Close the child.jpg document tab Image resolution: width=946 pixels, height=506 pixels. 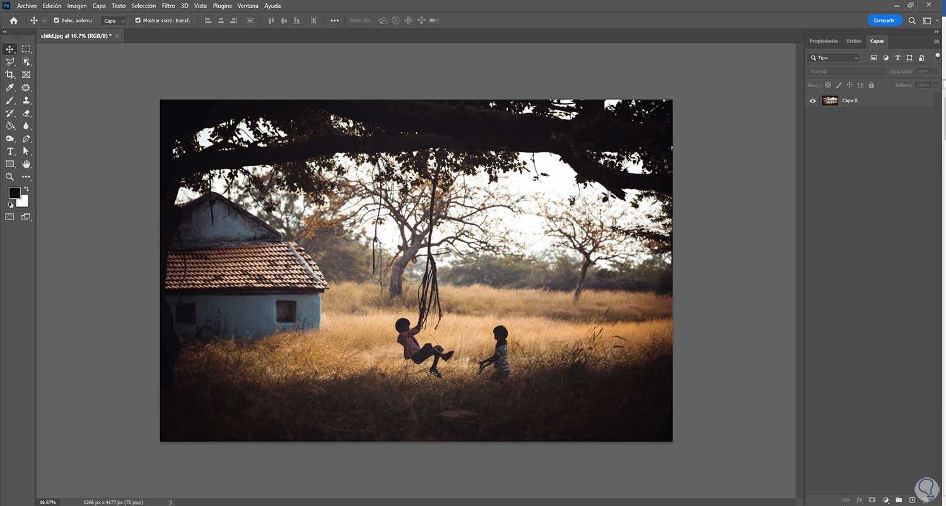coord(117,36)
